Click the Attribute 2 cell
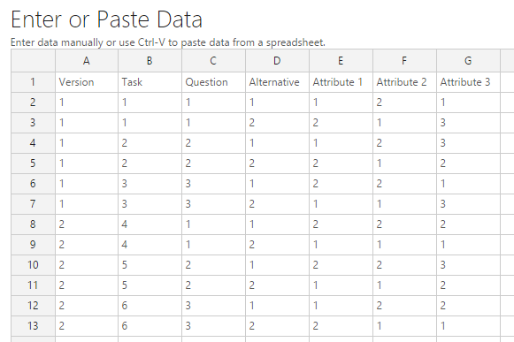The width and height of the screenshot is (514, 342). pos(404,82)
